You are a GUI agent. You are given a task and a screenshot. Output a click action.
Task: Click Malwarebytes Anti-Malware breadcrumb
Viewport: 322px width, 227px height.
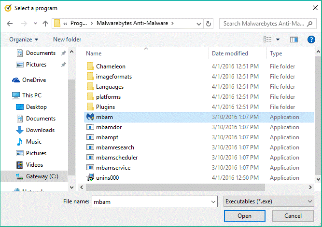pyautogui.click(x=132, y=24)
